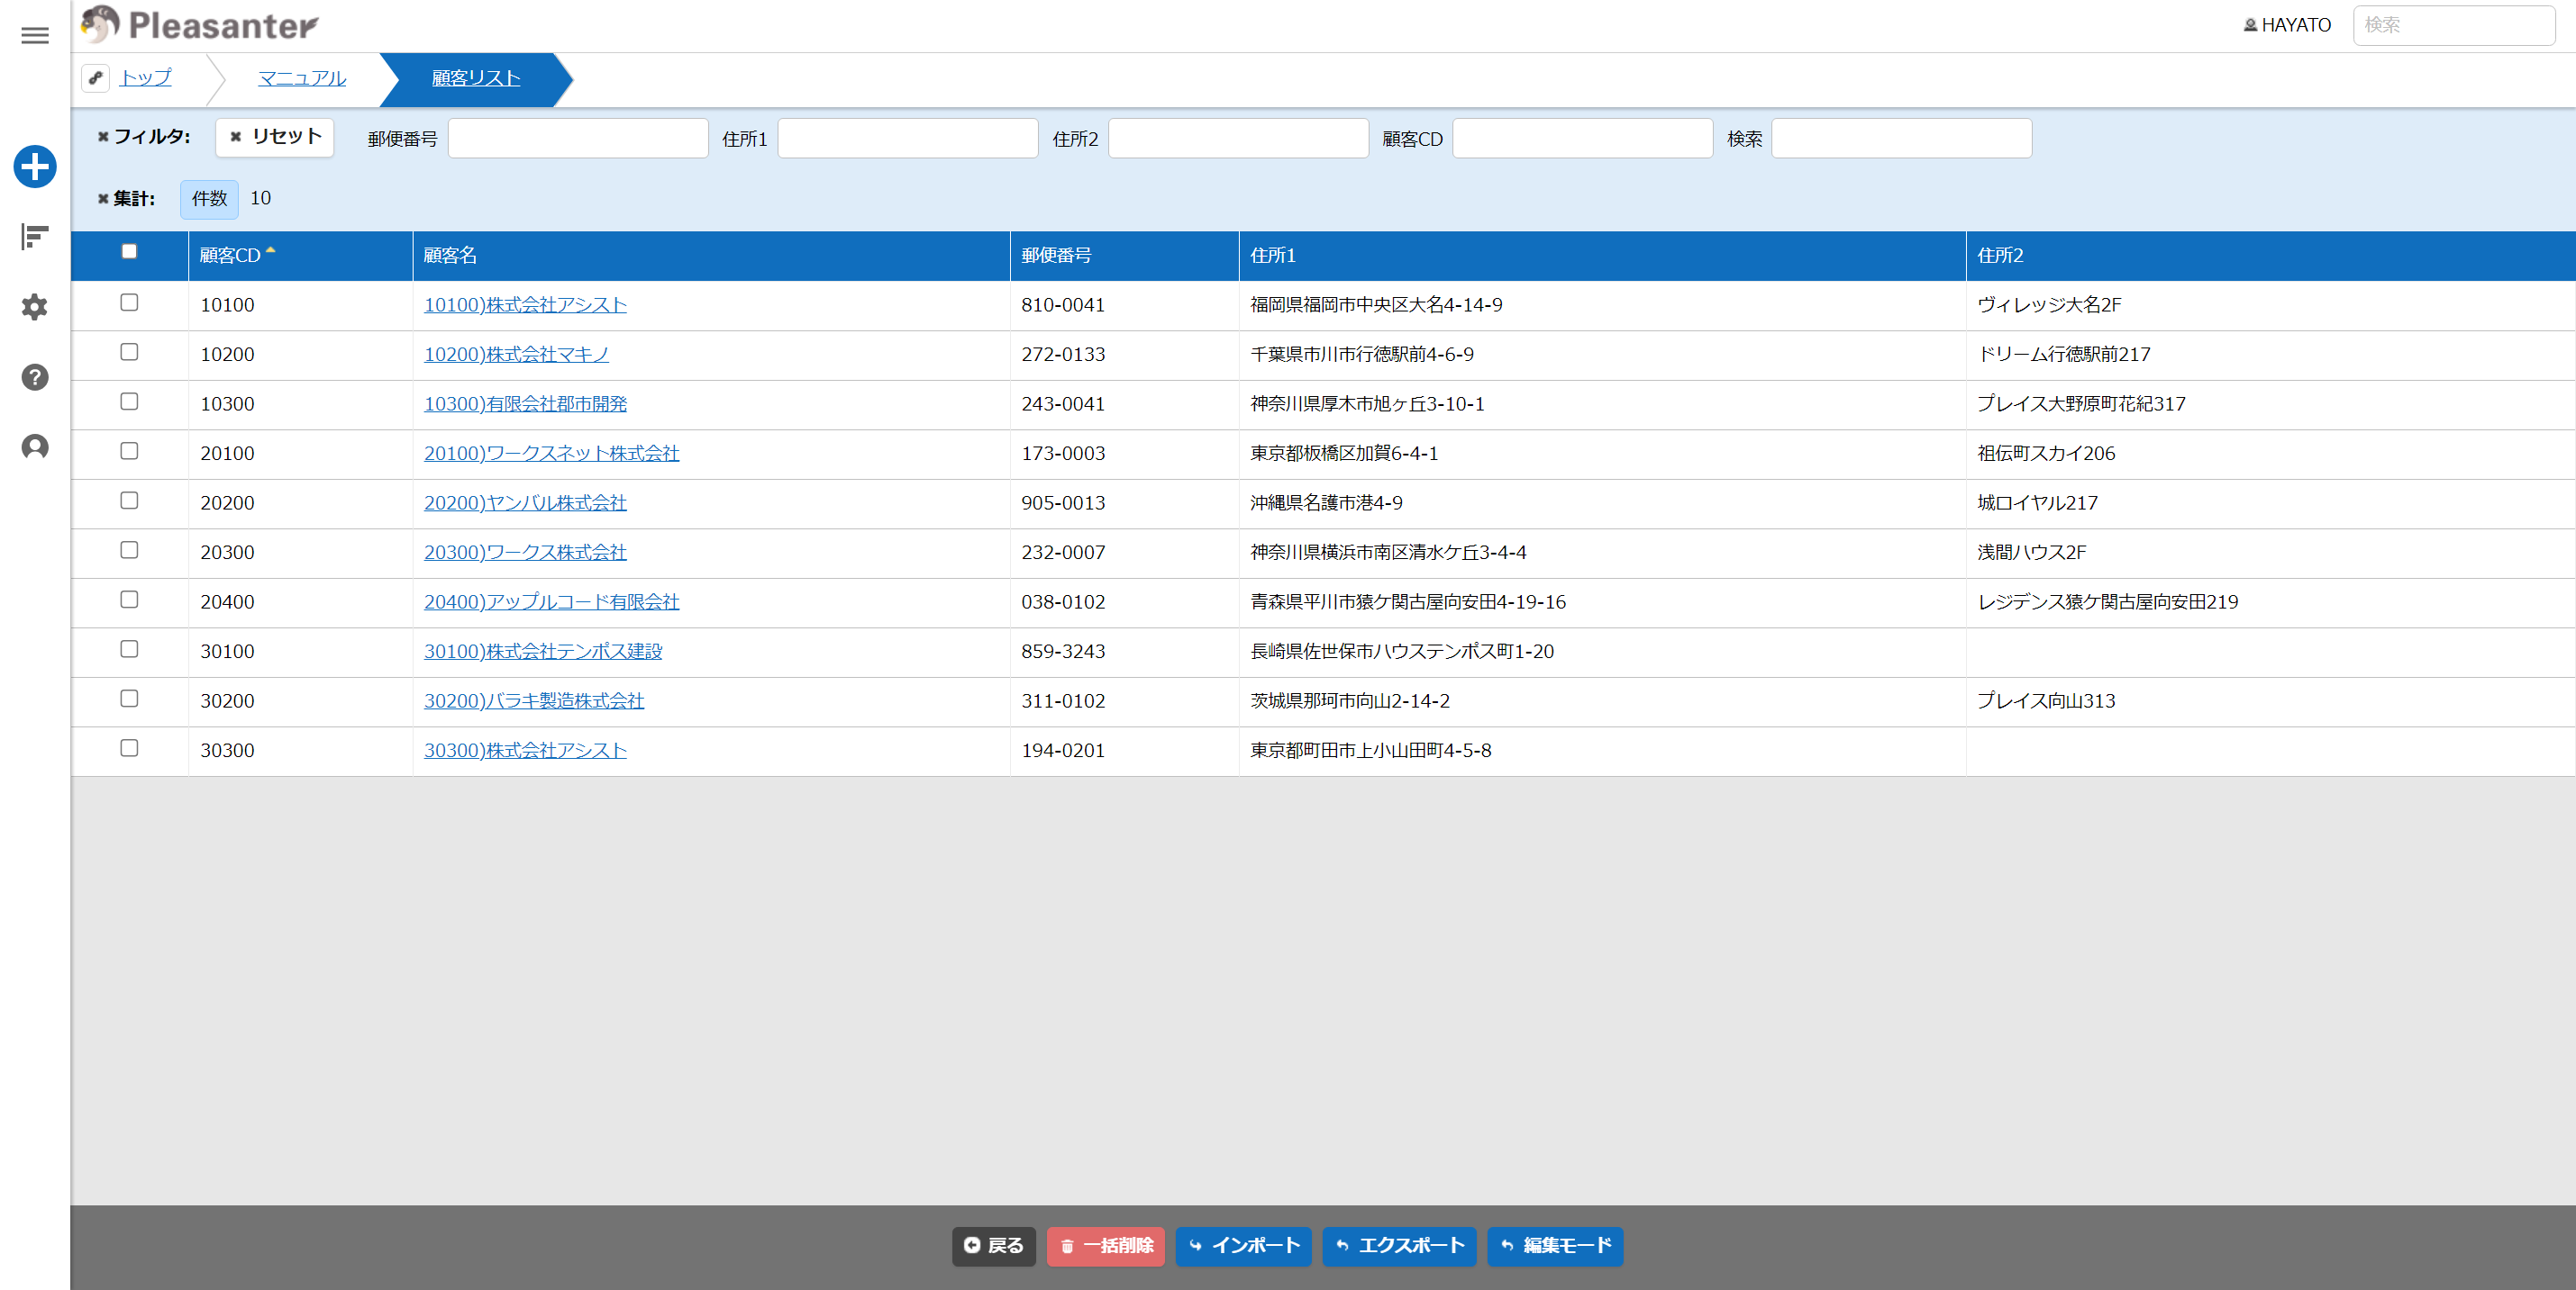Click the wrench icon beside トップ breadcrumb
This screenshot has height=1290, width=2576.
pyautogui.click(x=96, y=78)
